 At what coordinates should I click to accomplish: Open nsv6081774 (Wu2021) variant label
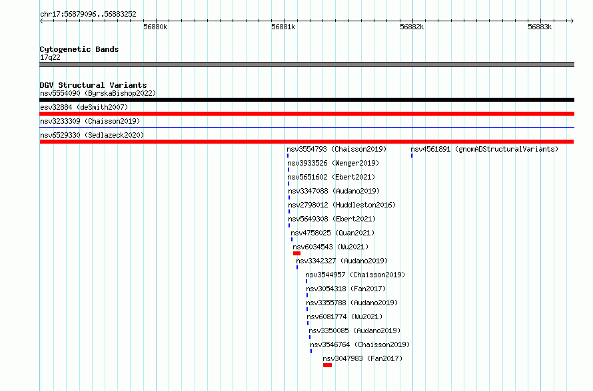click(344, 317)
